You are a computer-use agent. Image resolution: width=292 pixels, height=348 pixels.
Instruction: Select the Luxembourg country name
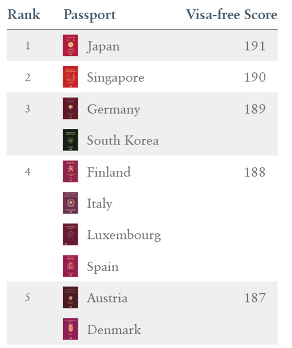124,235
